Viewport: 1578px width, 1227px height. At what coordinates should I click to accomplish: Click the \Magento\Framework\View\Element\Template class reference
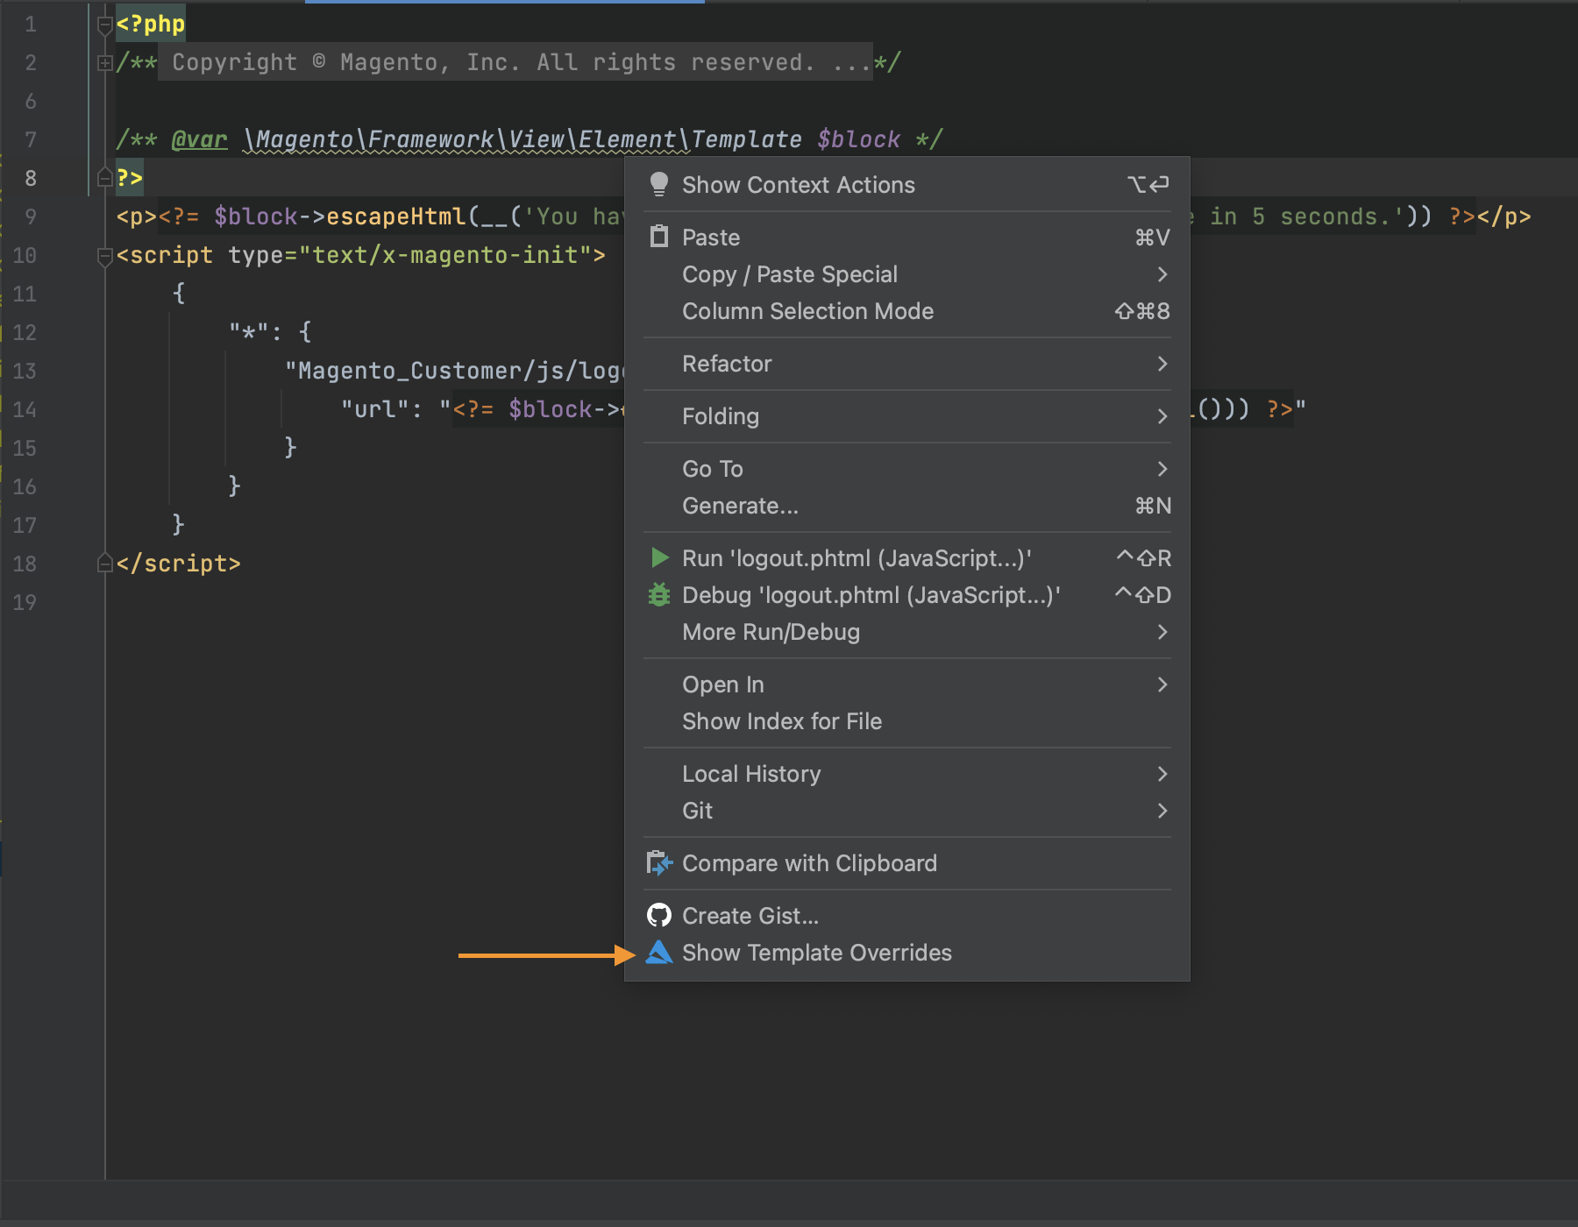pos(522,139)
